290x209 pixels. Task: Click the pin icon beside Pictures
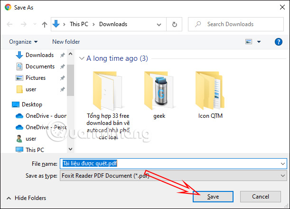tap(62, 78)
